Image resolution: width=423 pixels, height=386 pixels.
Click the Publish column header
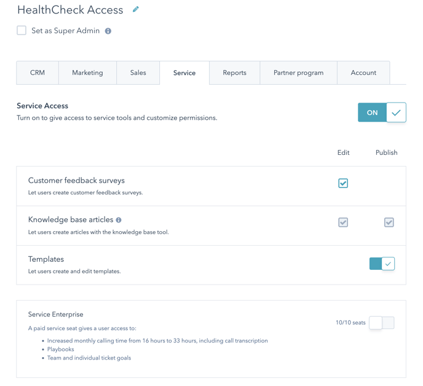(386, 152)
